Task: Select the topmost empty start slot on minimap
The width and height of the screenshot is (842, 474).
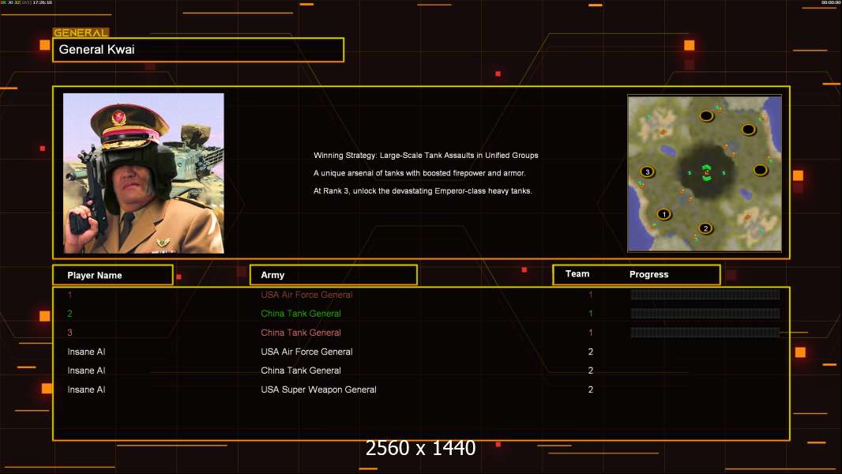Action: (x=706, y=116)
